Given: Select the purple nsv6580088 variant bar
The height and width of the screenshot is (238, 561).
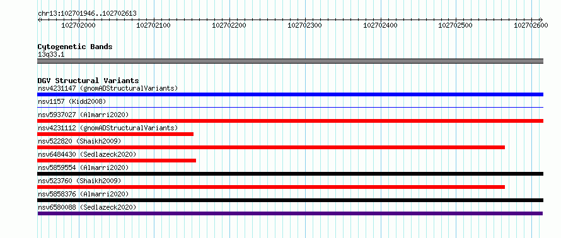Looking at the screenshot, I should [290, 213].
